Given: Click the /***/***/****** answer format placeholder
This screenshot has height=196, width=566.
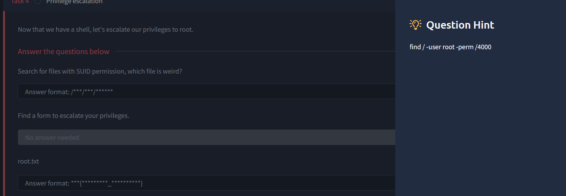Looking at the screenshot, I should point(69,92).
